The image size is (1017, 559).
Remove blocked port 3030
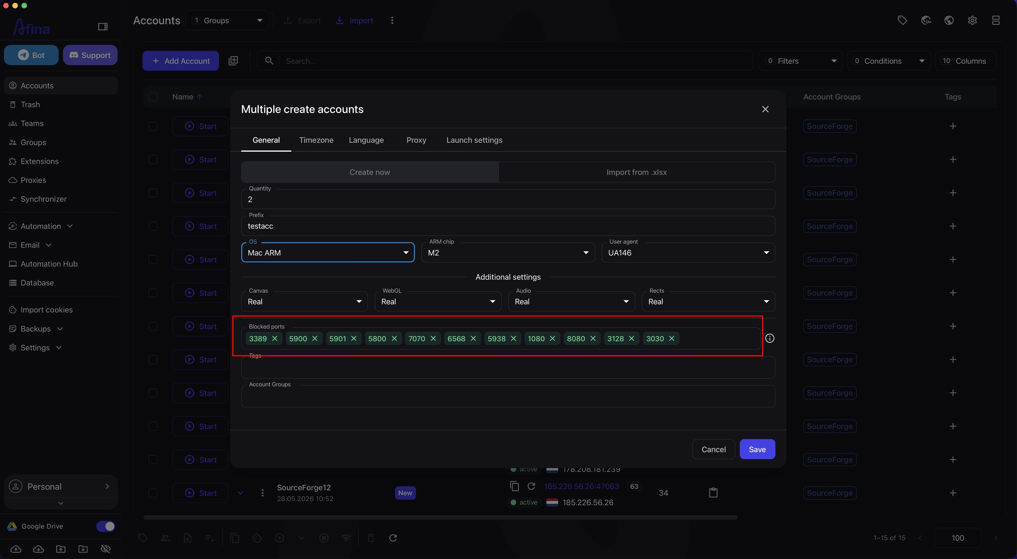(x=672, y=338)
